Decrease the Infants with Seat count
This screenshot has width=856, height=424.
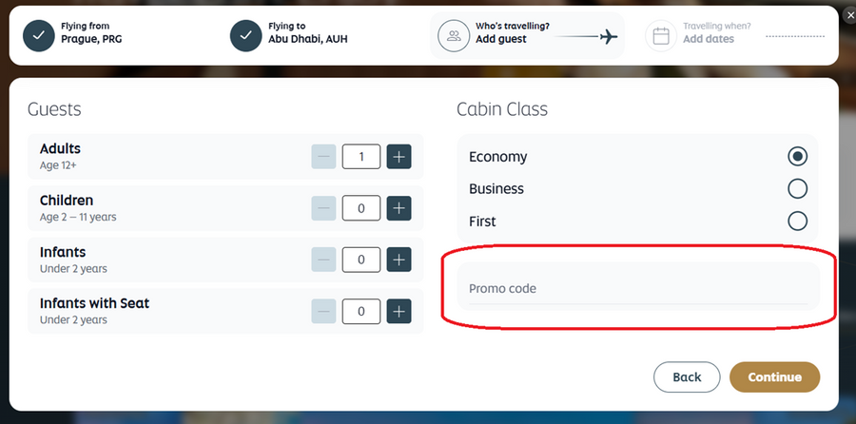(323, 310)
